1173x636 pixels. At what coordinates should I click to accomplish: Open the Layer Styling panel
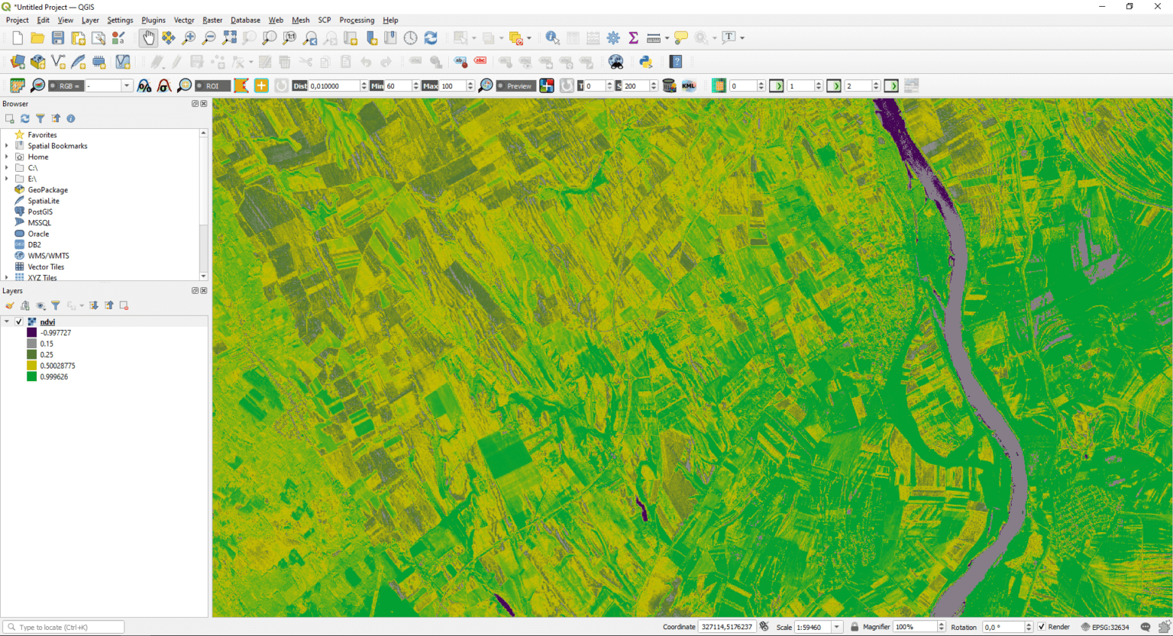coord(9,305)
